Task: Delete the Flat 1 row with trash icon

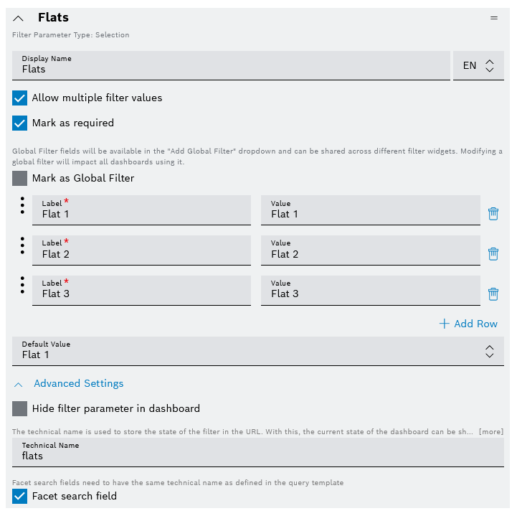Action: (x=493, y=213)
